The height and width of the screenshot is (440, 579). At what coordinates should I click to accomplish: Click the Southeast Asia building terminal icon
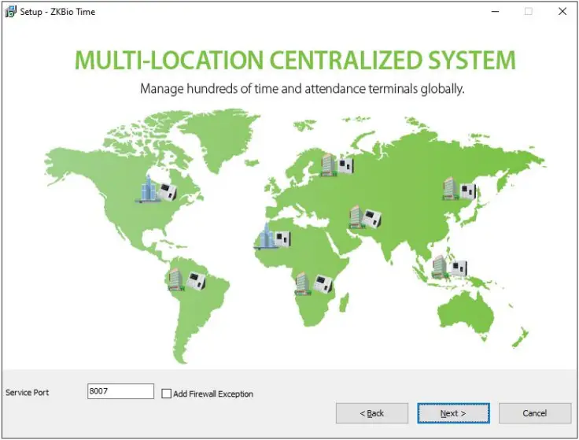[450, 267]
